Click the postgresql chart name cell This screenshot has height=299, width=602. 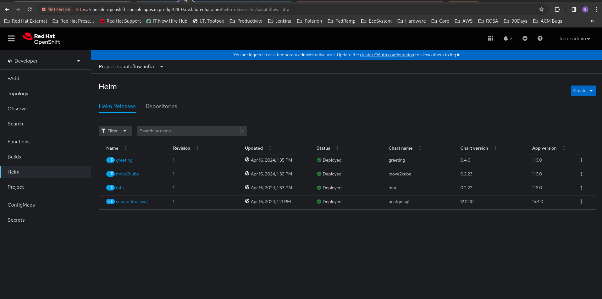399,202
